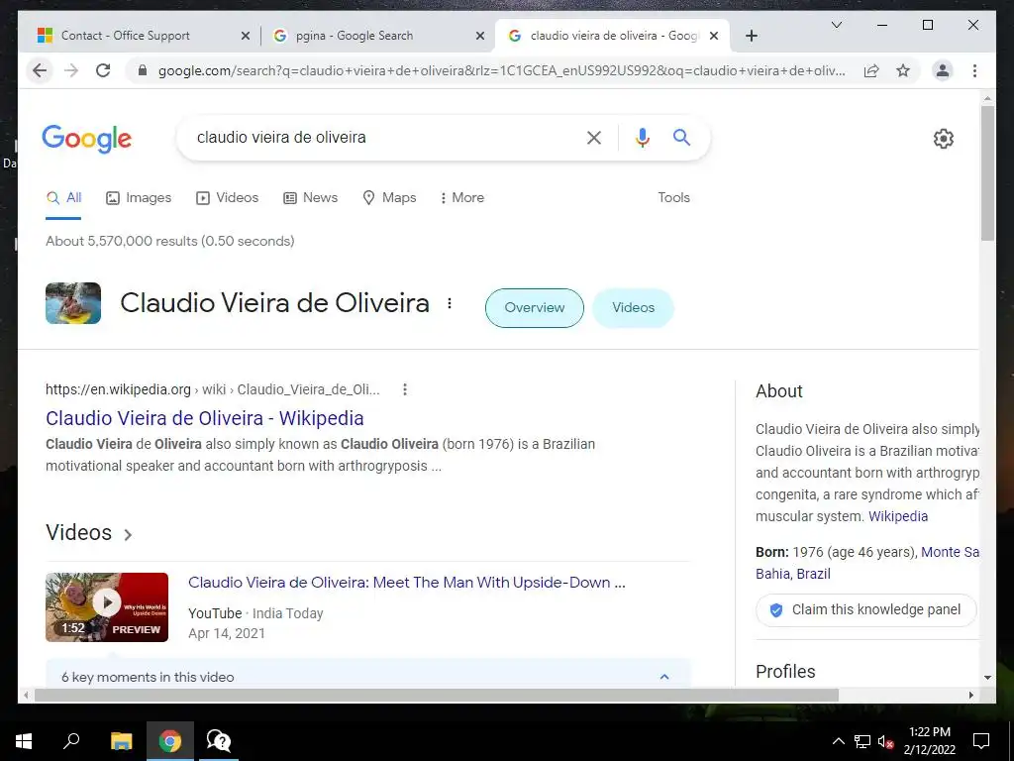Open File Explorer from the taskbar
1014x761 pixels.
[121, 741]
